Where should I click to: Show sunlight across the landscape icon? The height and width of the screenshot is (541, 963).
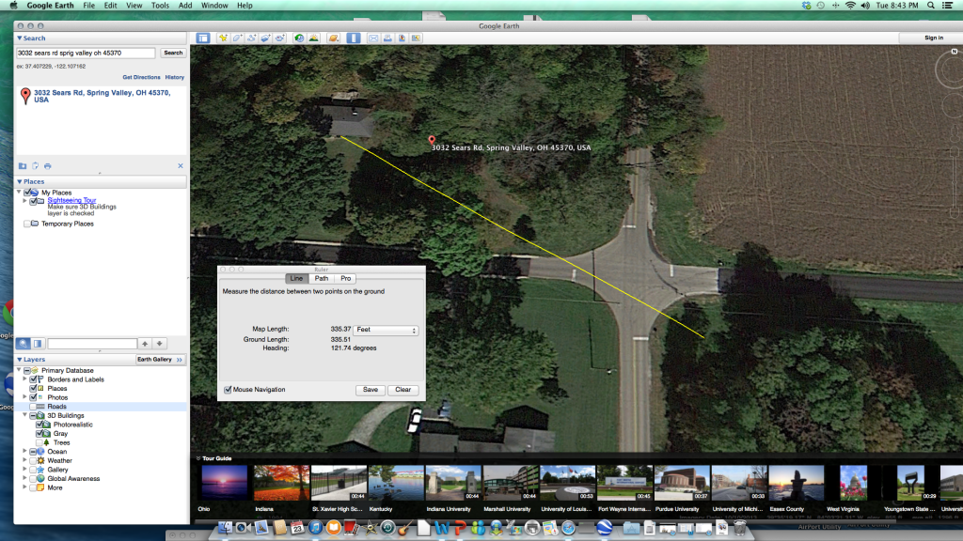tap(313, 38)
